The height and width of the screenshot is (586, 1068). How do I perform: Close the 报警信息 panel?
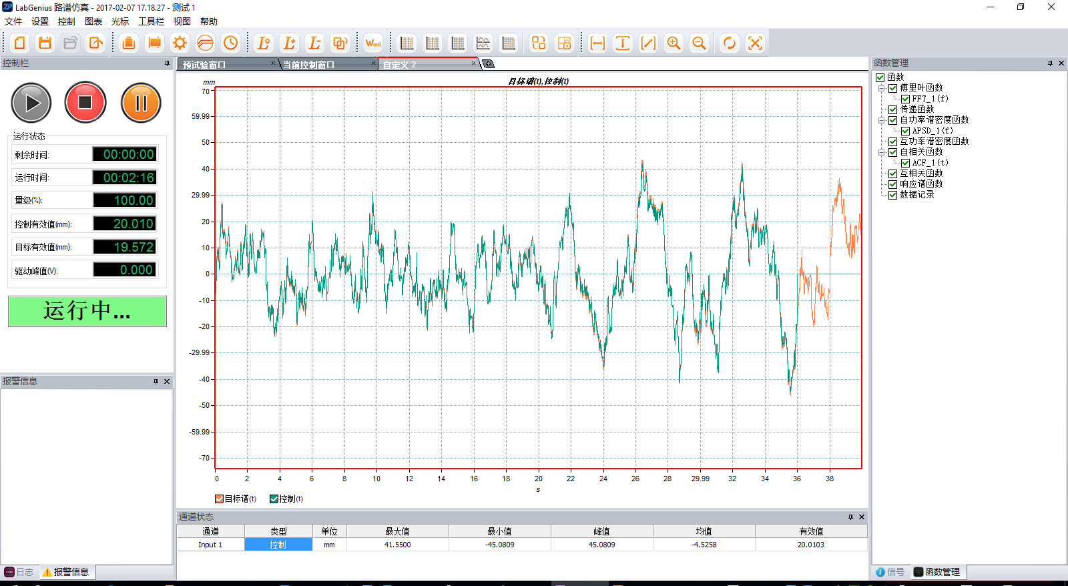coord(167,382)
